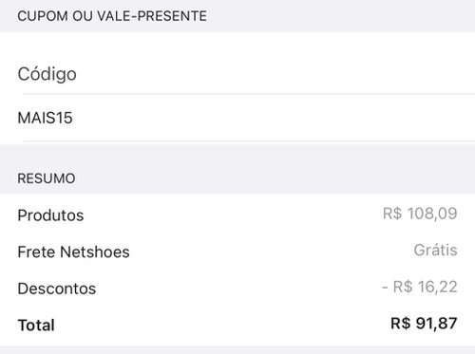This screenshot has width=475, height=354.
Task: Click the RESUMO section header
Action: (47, 178)
